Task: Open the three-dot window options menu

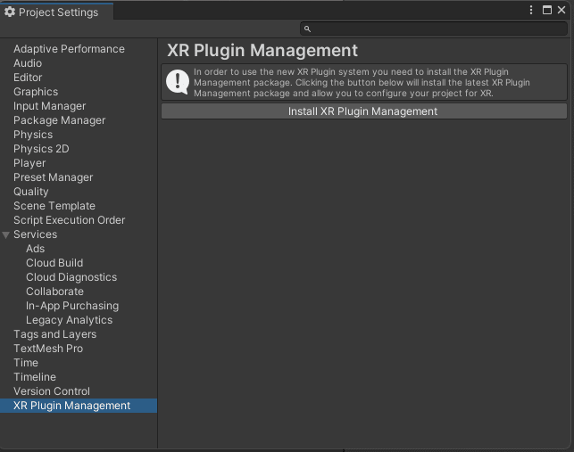Action: (x=531, y=10)
